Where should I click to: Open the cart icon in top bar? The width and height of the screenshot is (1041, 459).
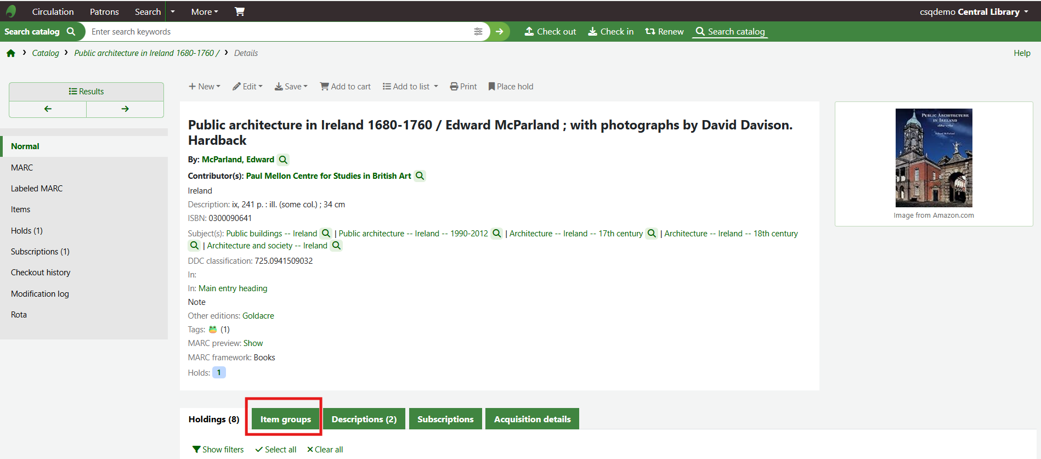(x=240, y=12)
